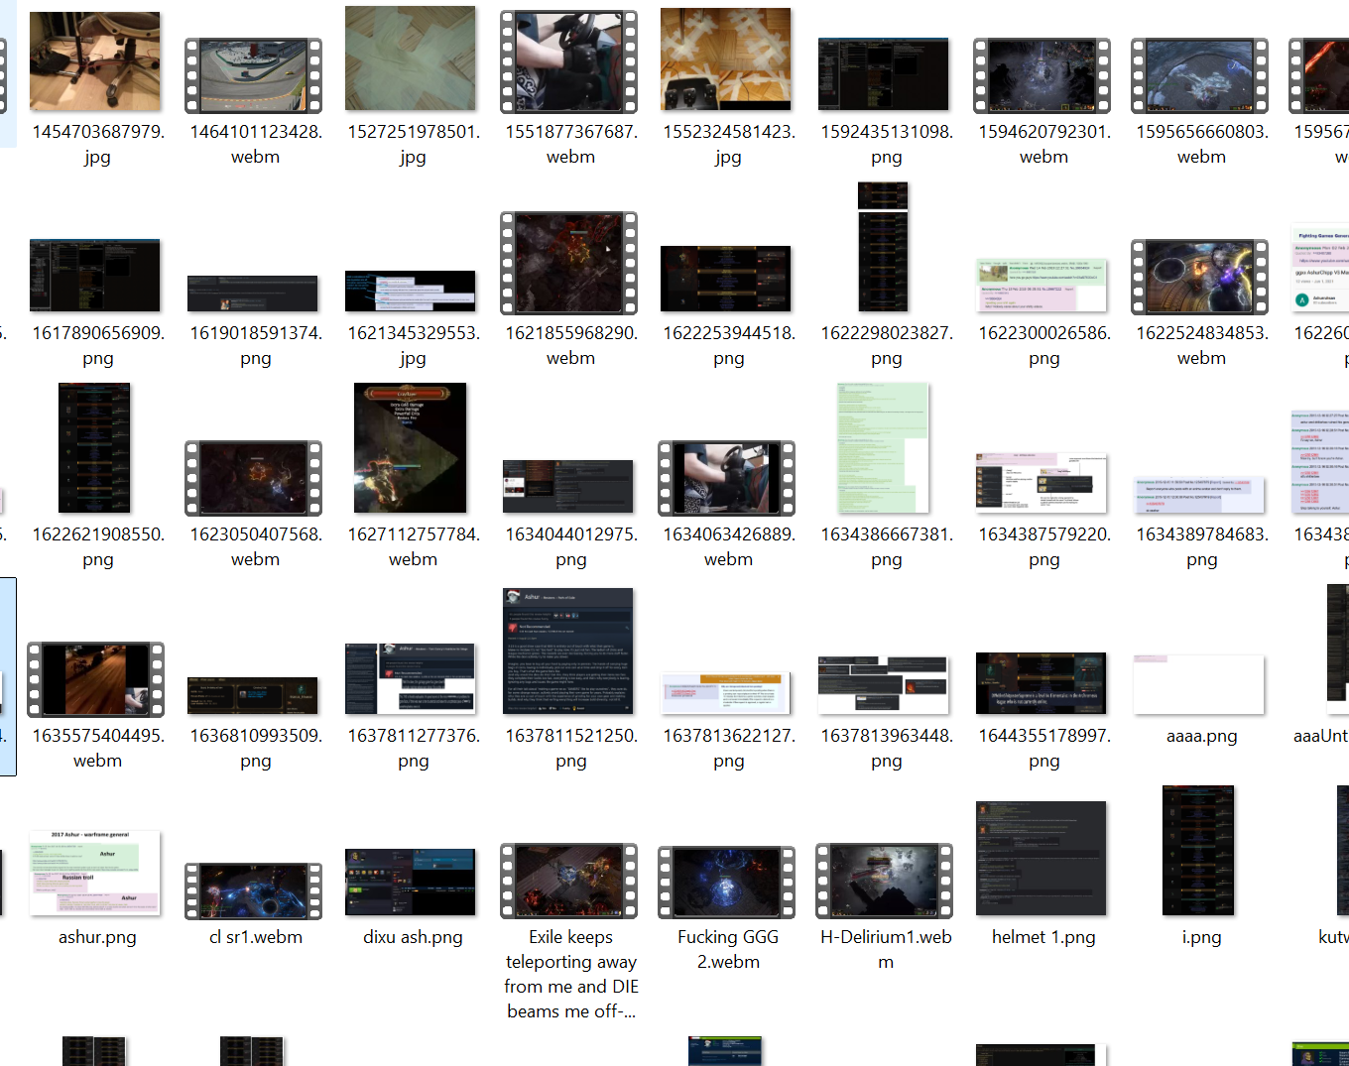Select the 1637813622127.png thumbnail

[x=726, y=693]
